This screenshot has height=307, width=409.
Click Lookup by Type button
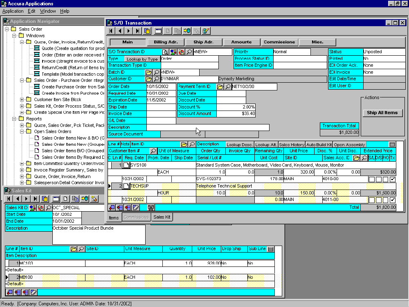point(142,59)
